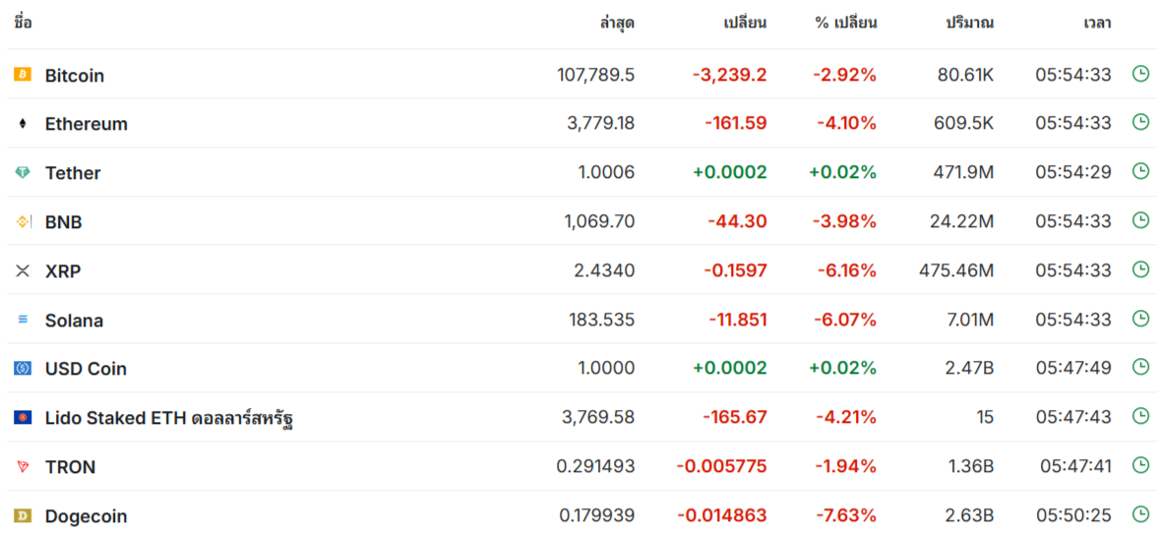1159x536 pixels.
Task: Open the Ethereum link
Action: click(x=87, y=124)
